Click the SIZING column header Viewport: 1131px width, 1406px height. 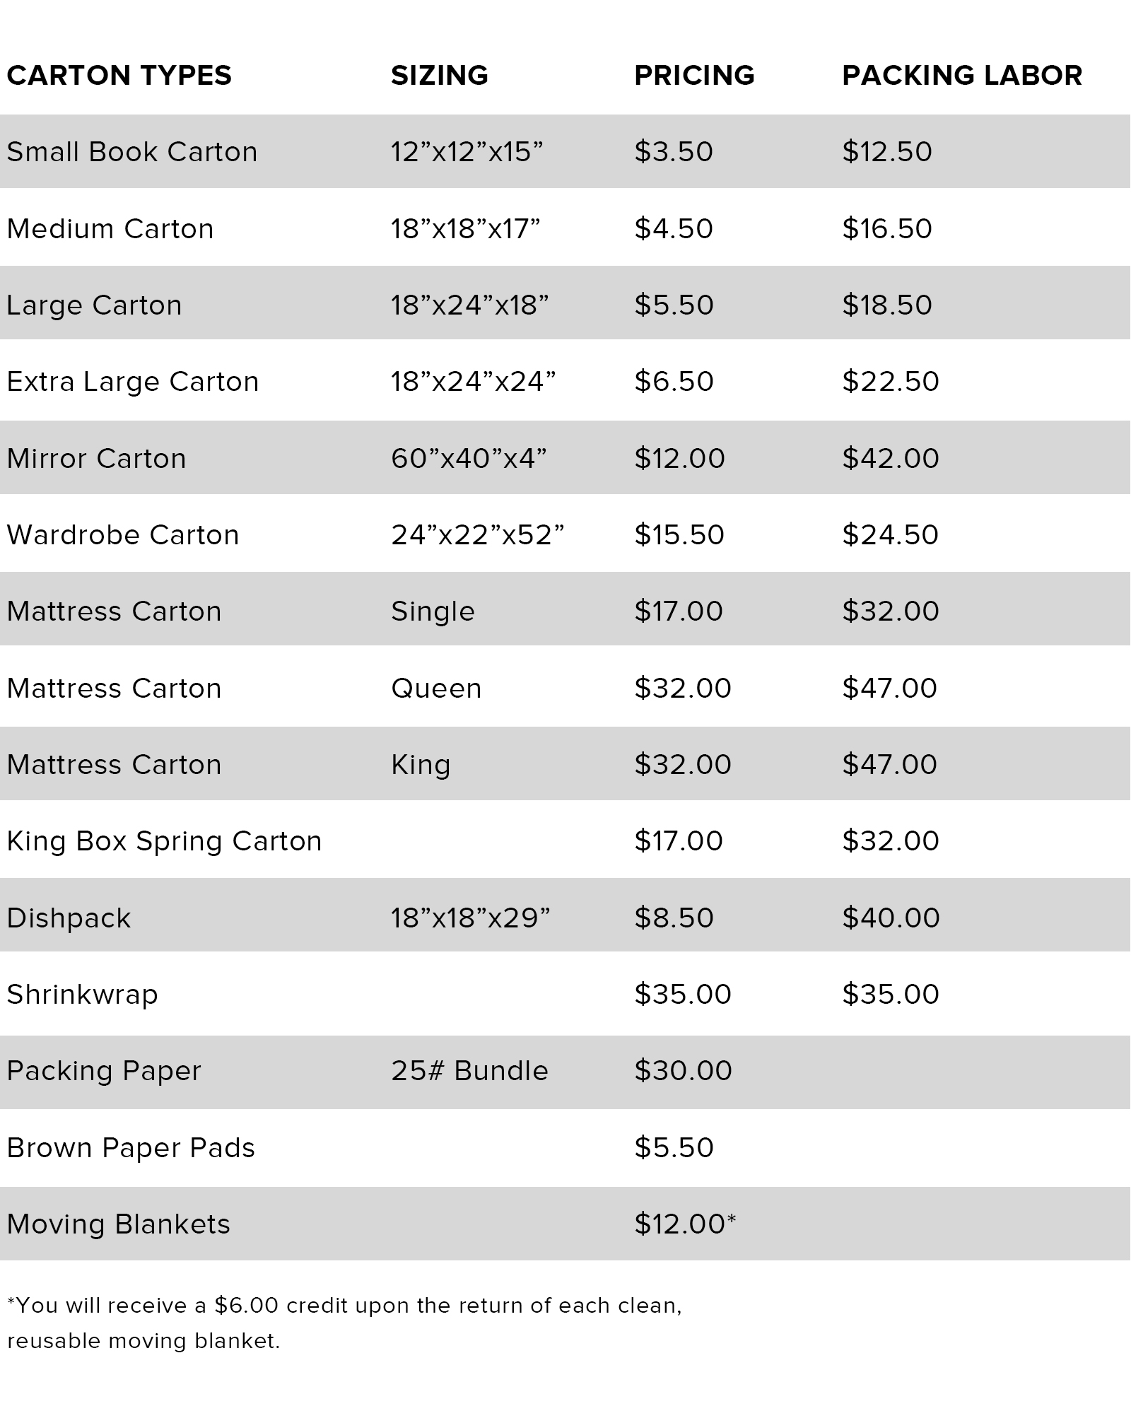click(x=440, y=76)
